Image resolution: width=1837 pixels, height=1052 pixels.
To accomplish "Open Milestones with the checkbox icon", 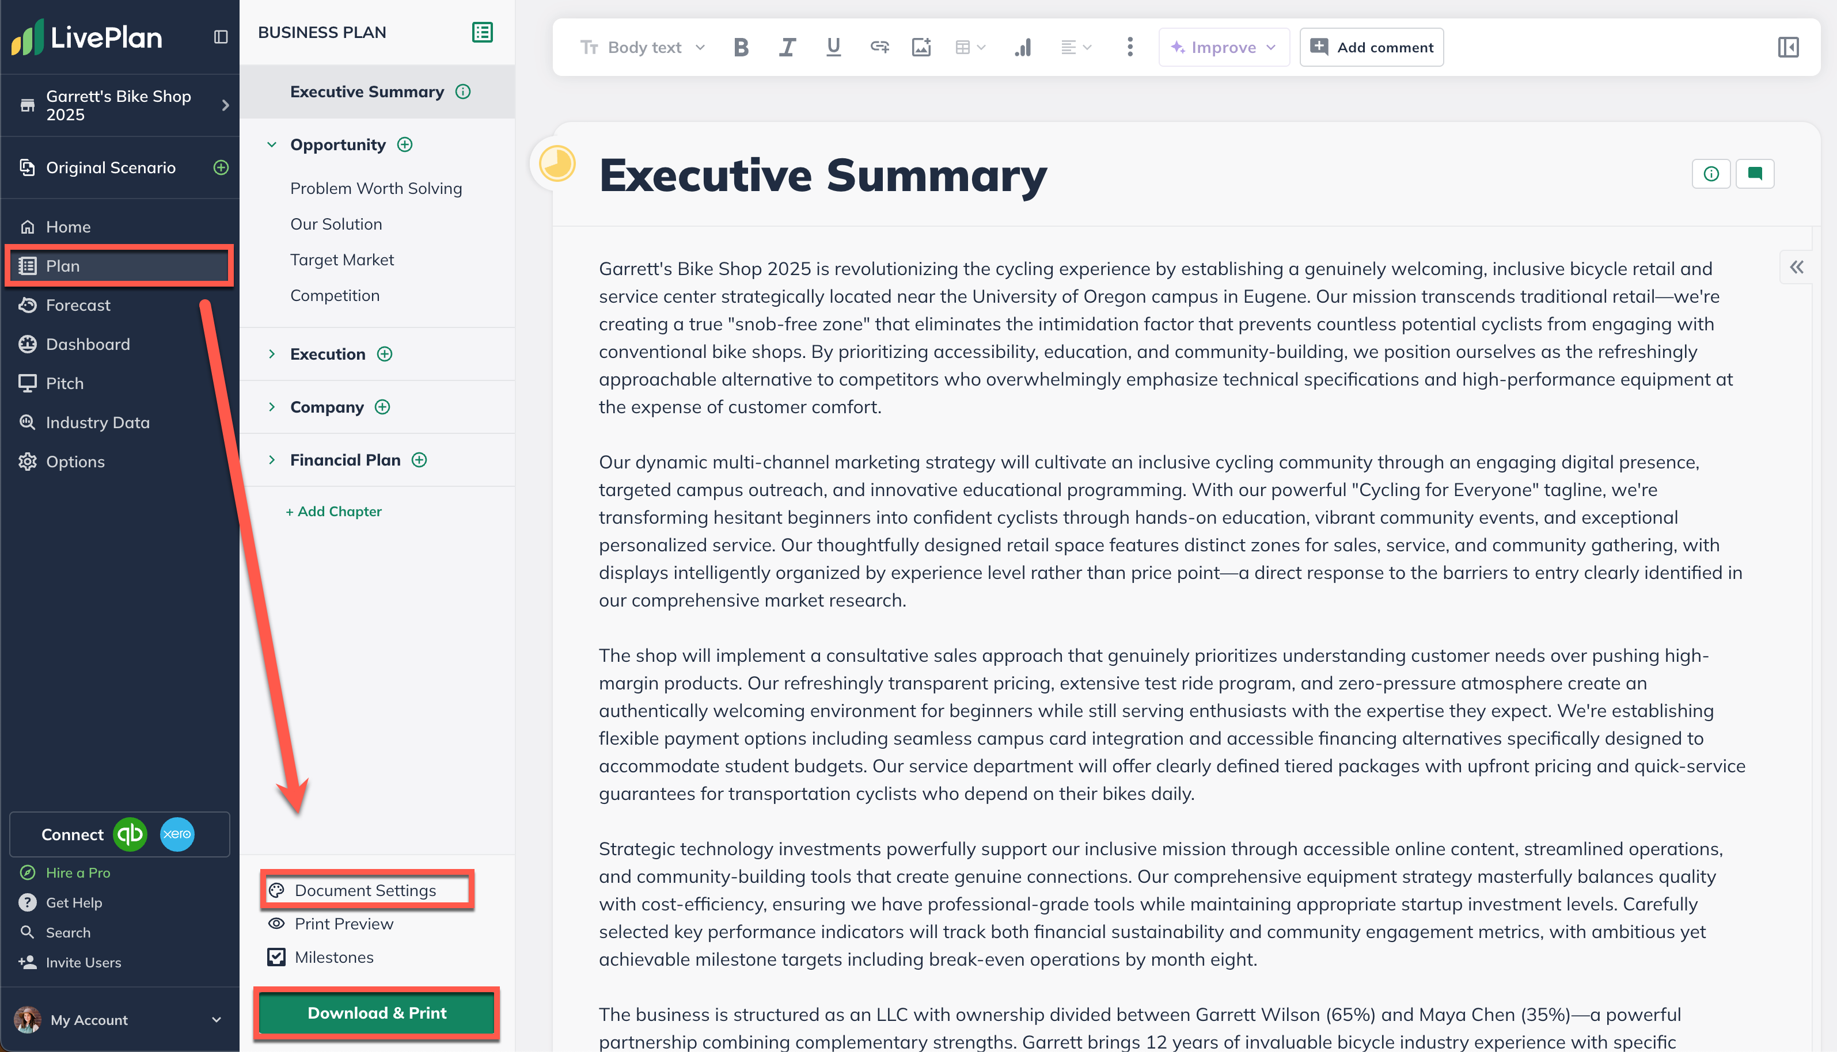I will pos(276,958).
